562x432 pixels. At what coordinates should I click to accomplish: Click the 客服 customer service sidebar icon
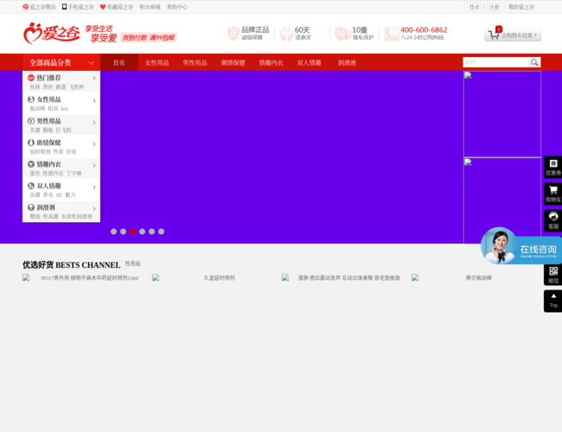pos(552,220)
